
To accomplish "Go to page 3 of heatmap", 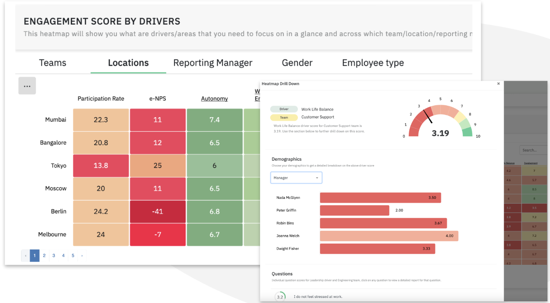I will 54,255.
